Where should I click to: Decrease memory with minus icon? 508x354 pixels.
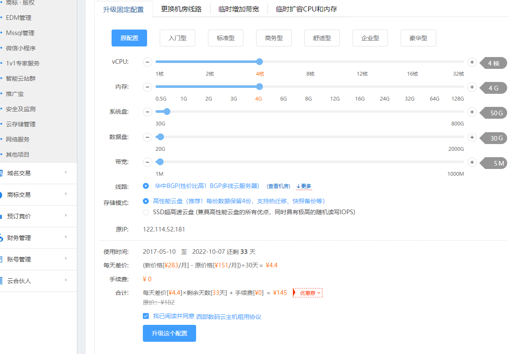click(147, 87)
